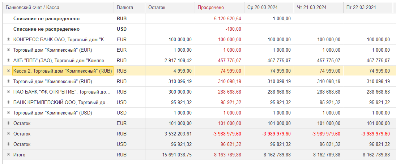Expand the АКБ "ВПБ" (ЗАО) row
Image resolution: width=396 pixels, height=164 pixels.
tap(8, 60)
